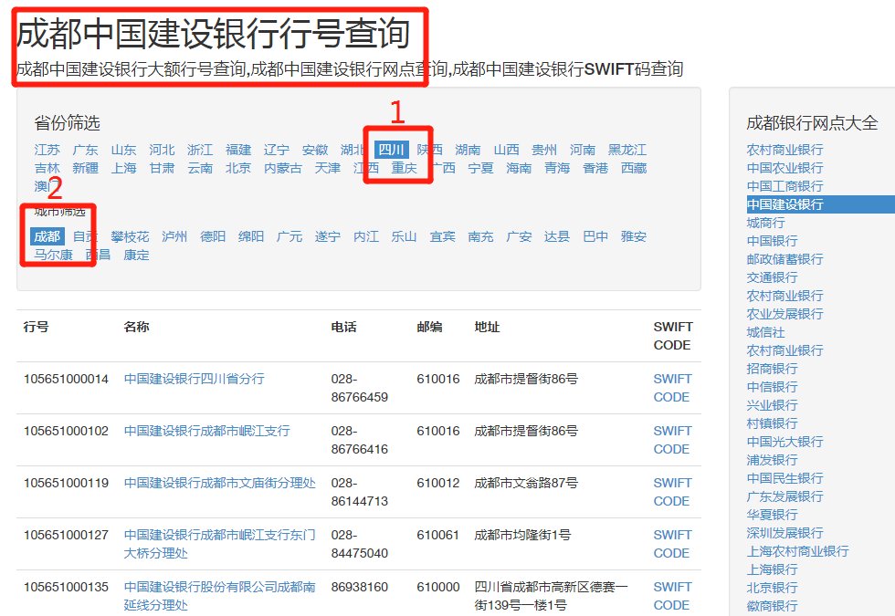Open 徽商银行 sidebar link
The image size is (895, 616).
pyautogui.click(x=773, y=606)
